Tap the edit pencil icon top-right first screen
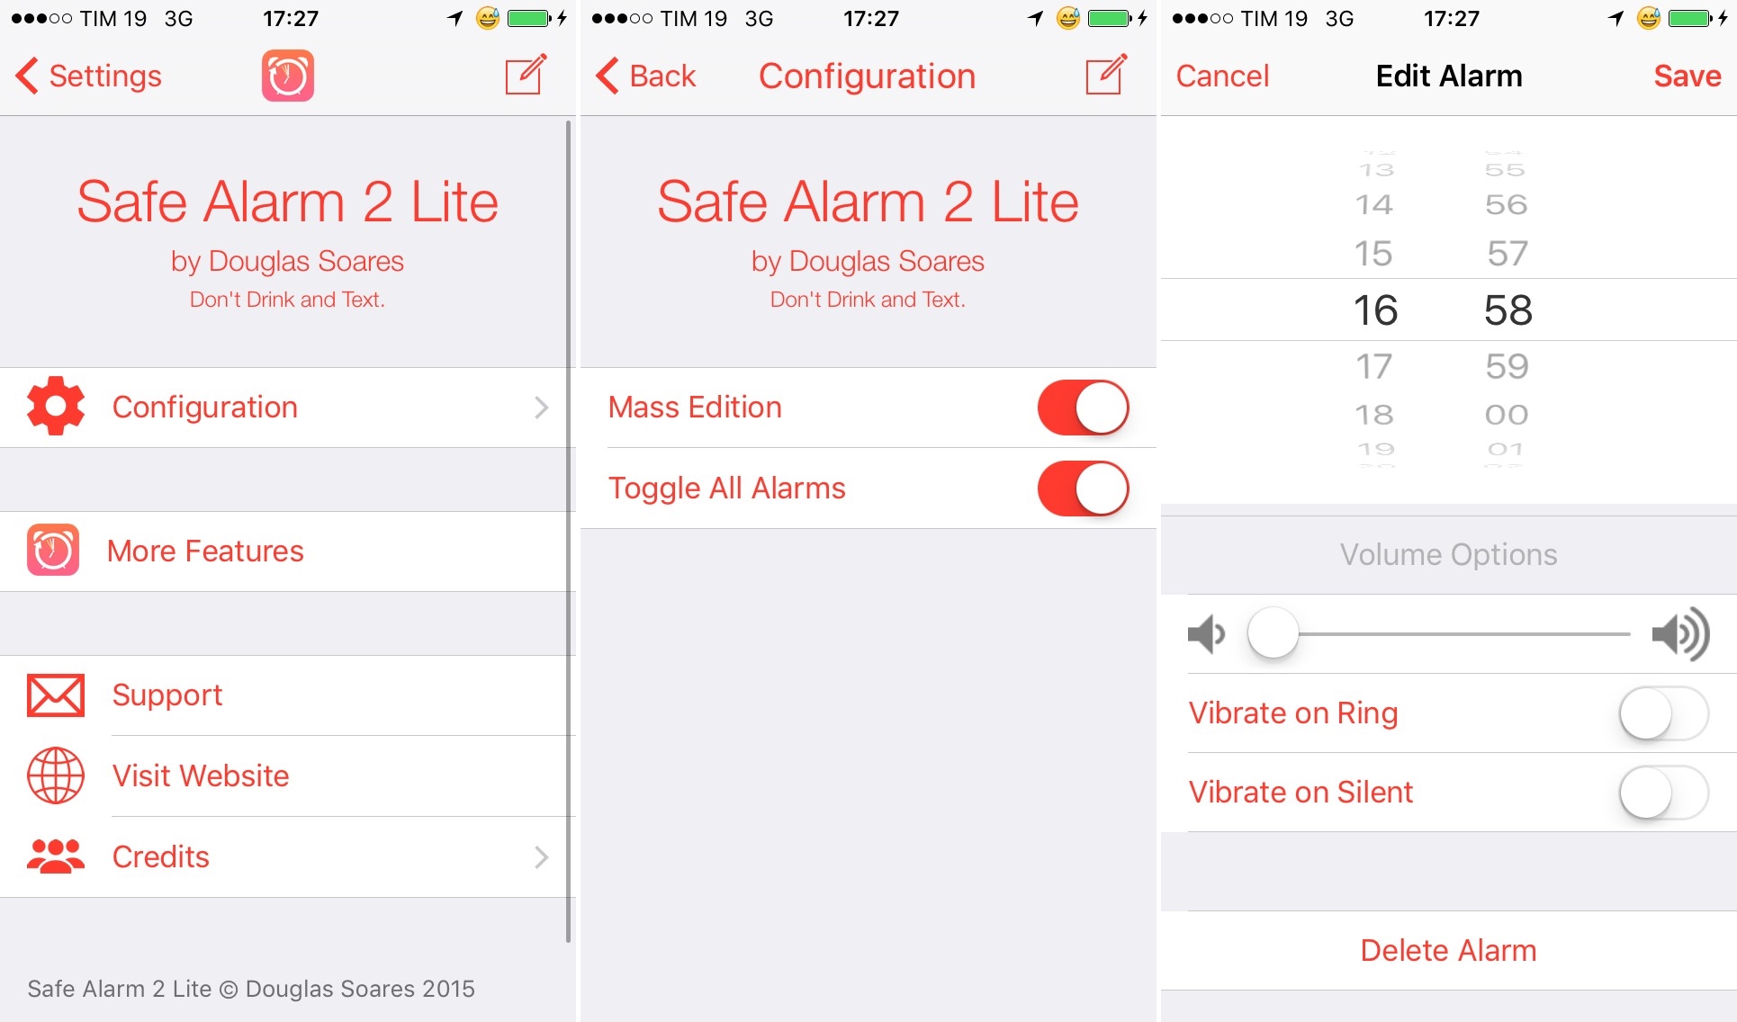The width and height of the screenshot is (1737, 1022). (526, 76)
